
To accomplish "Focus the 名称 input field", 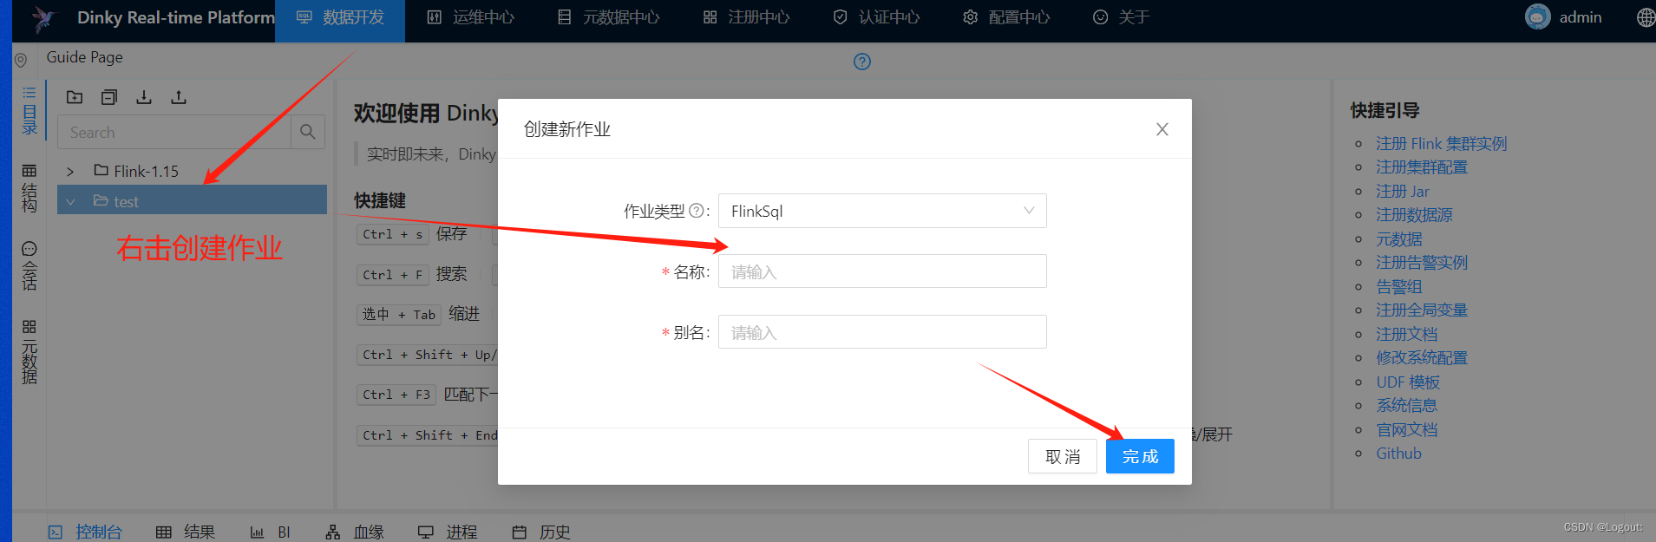I will [x=882, y=271].
